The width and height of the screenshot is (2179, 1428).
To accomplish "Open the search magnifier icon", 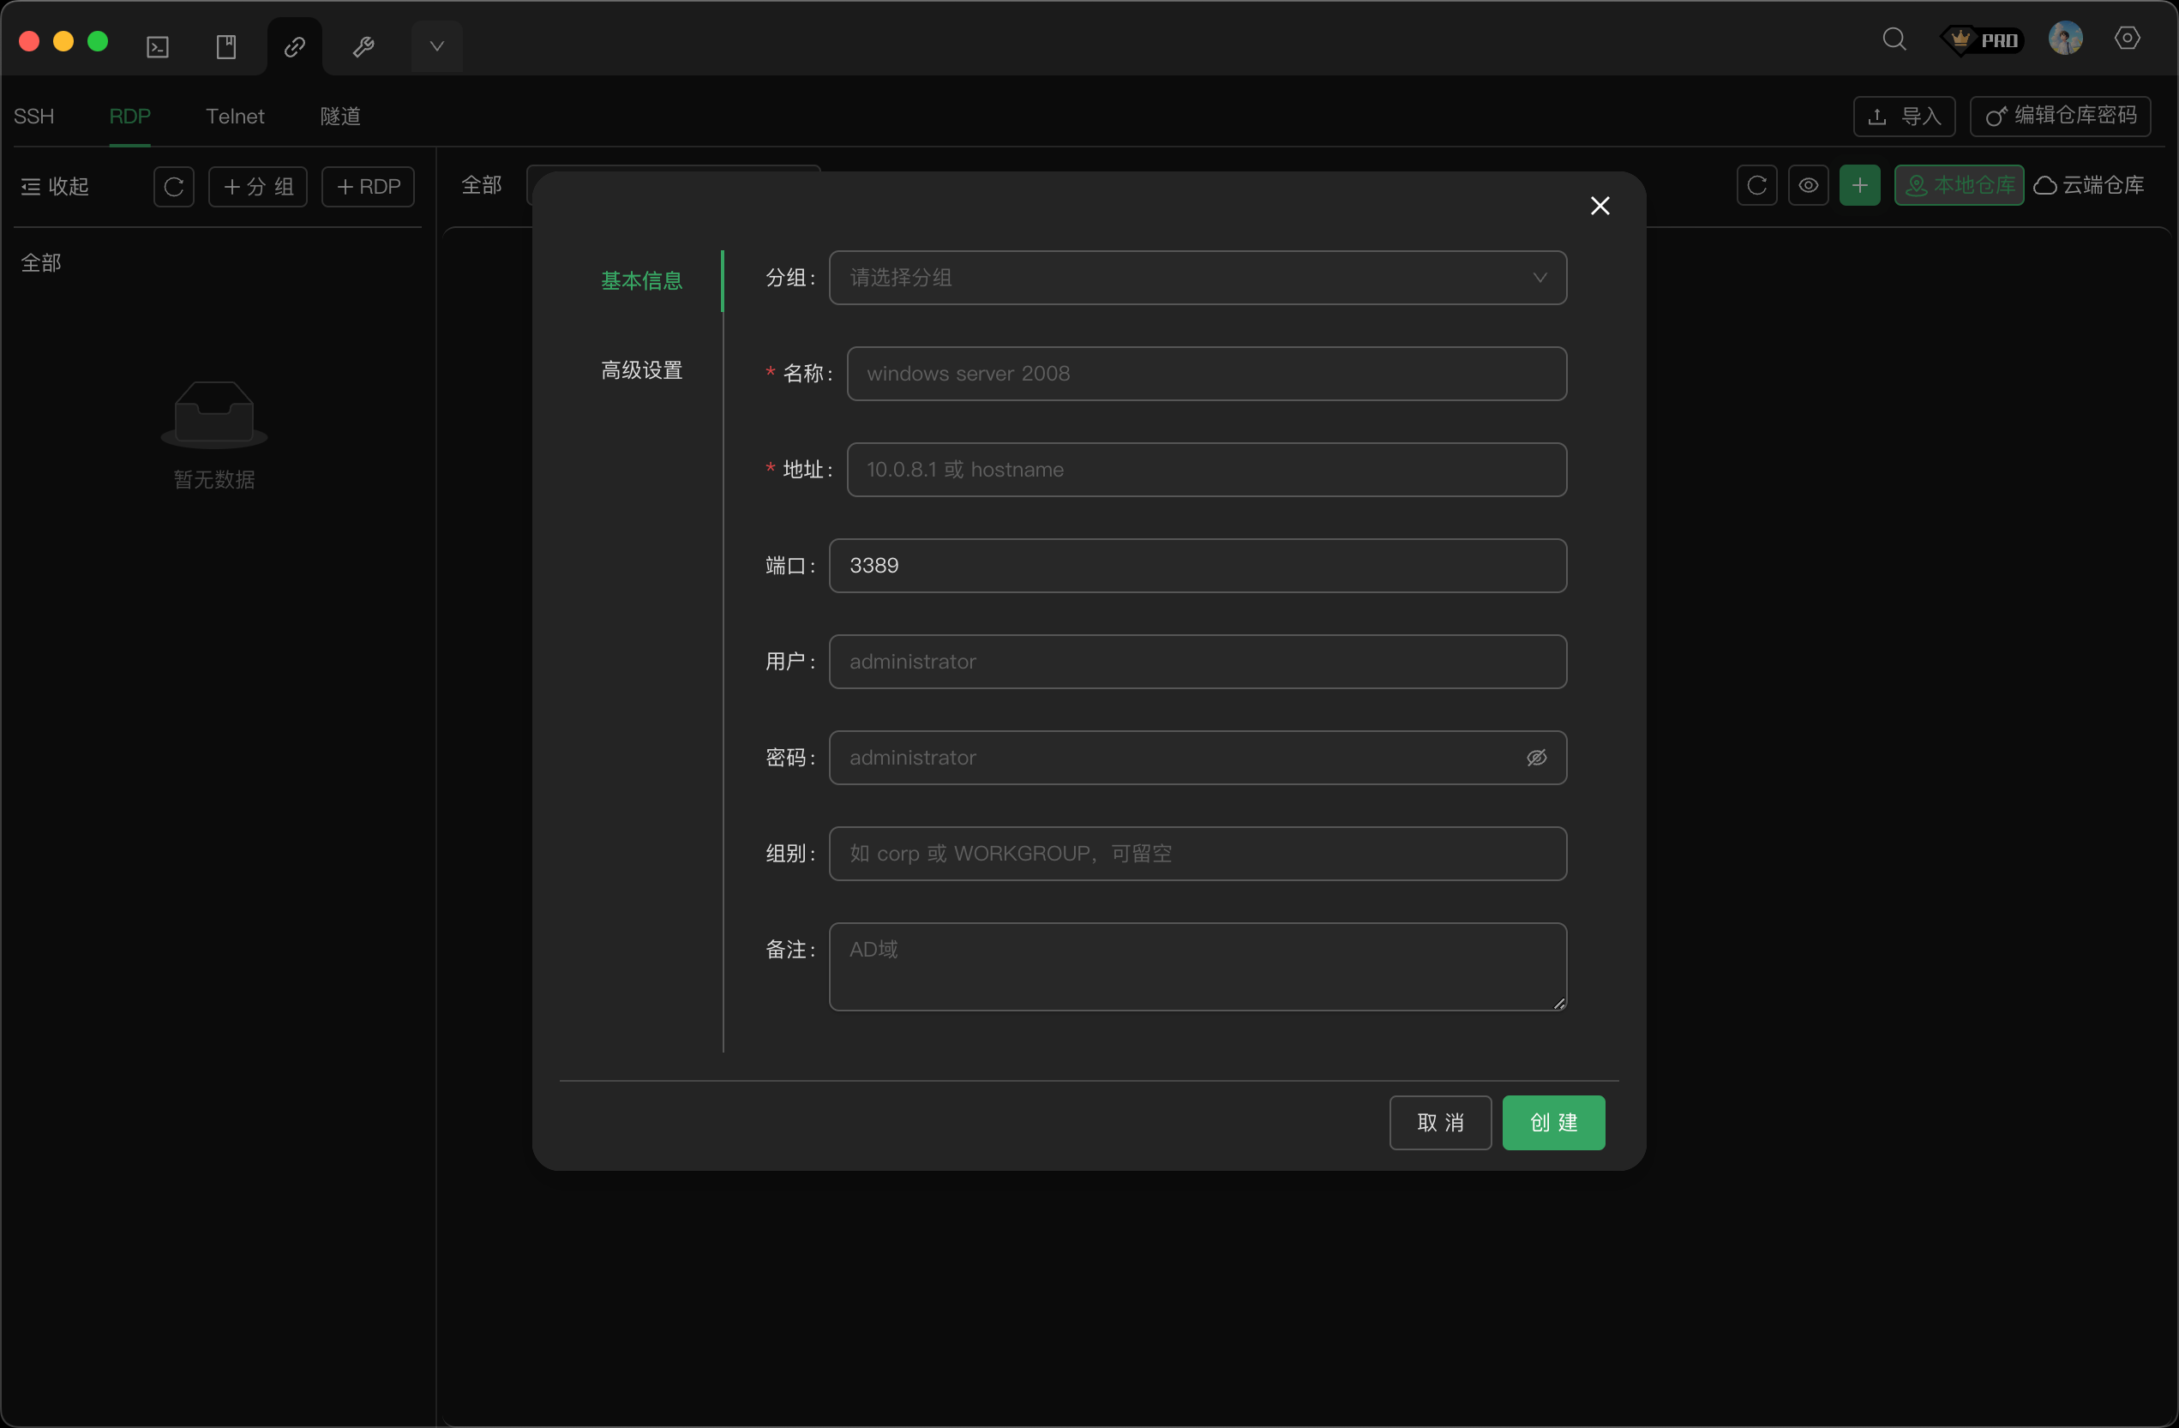I will click(1894, 39).
